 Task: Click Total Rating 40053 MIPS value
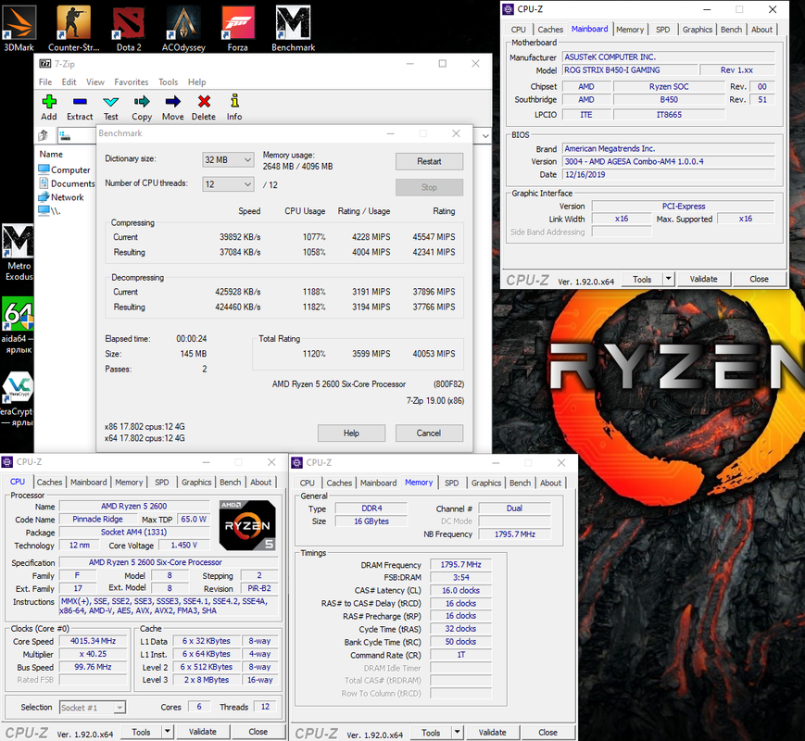pyautogui.click(x=434, y=354)
